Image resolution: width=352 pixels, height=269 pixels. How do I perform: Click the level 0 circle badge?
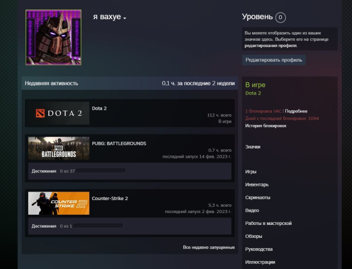tap(281, 18)
